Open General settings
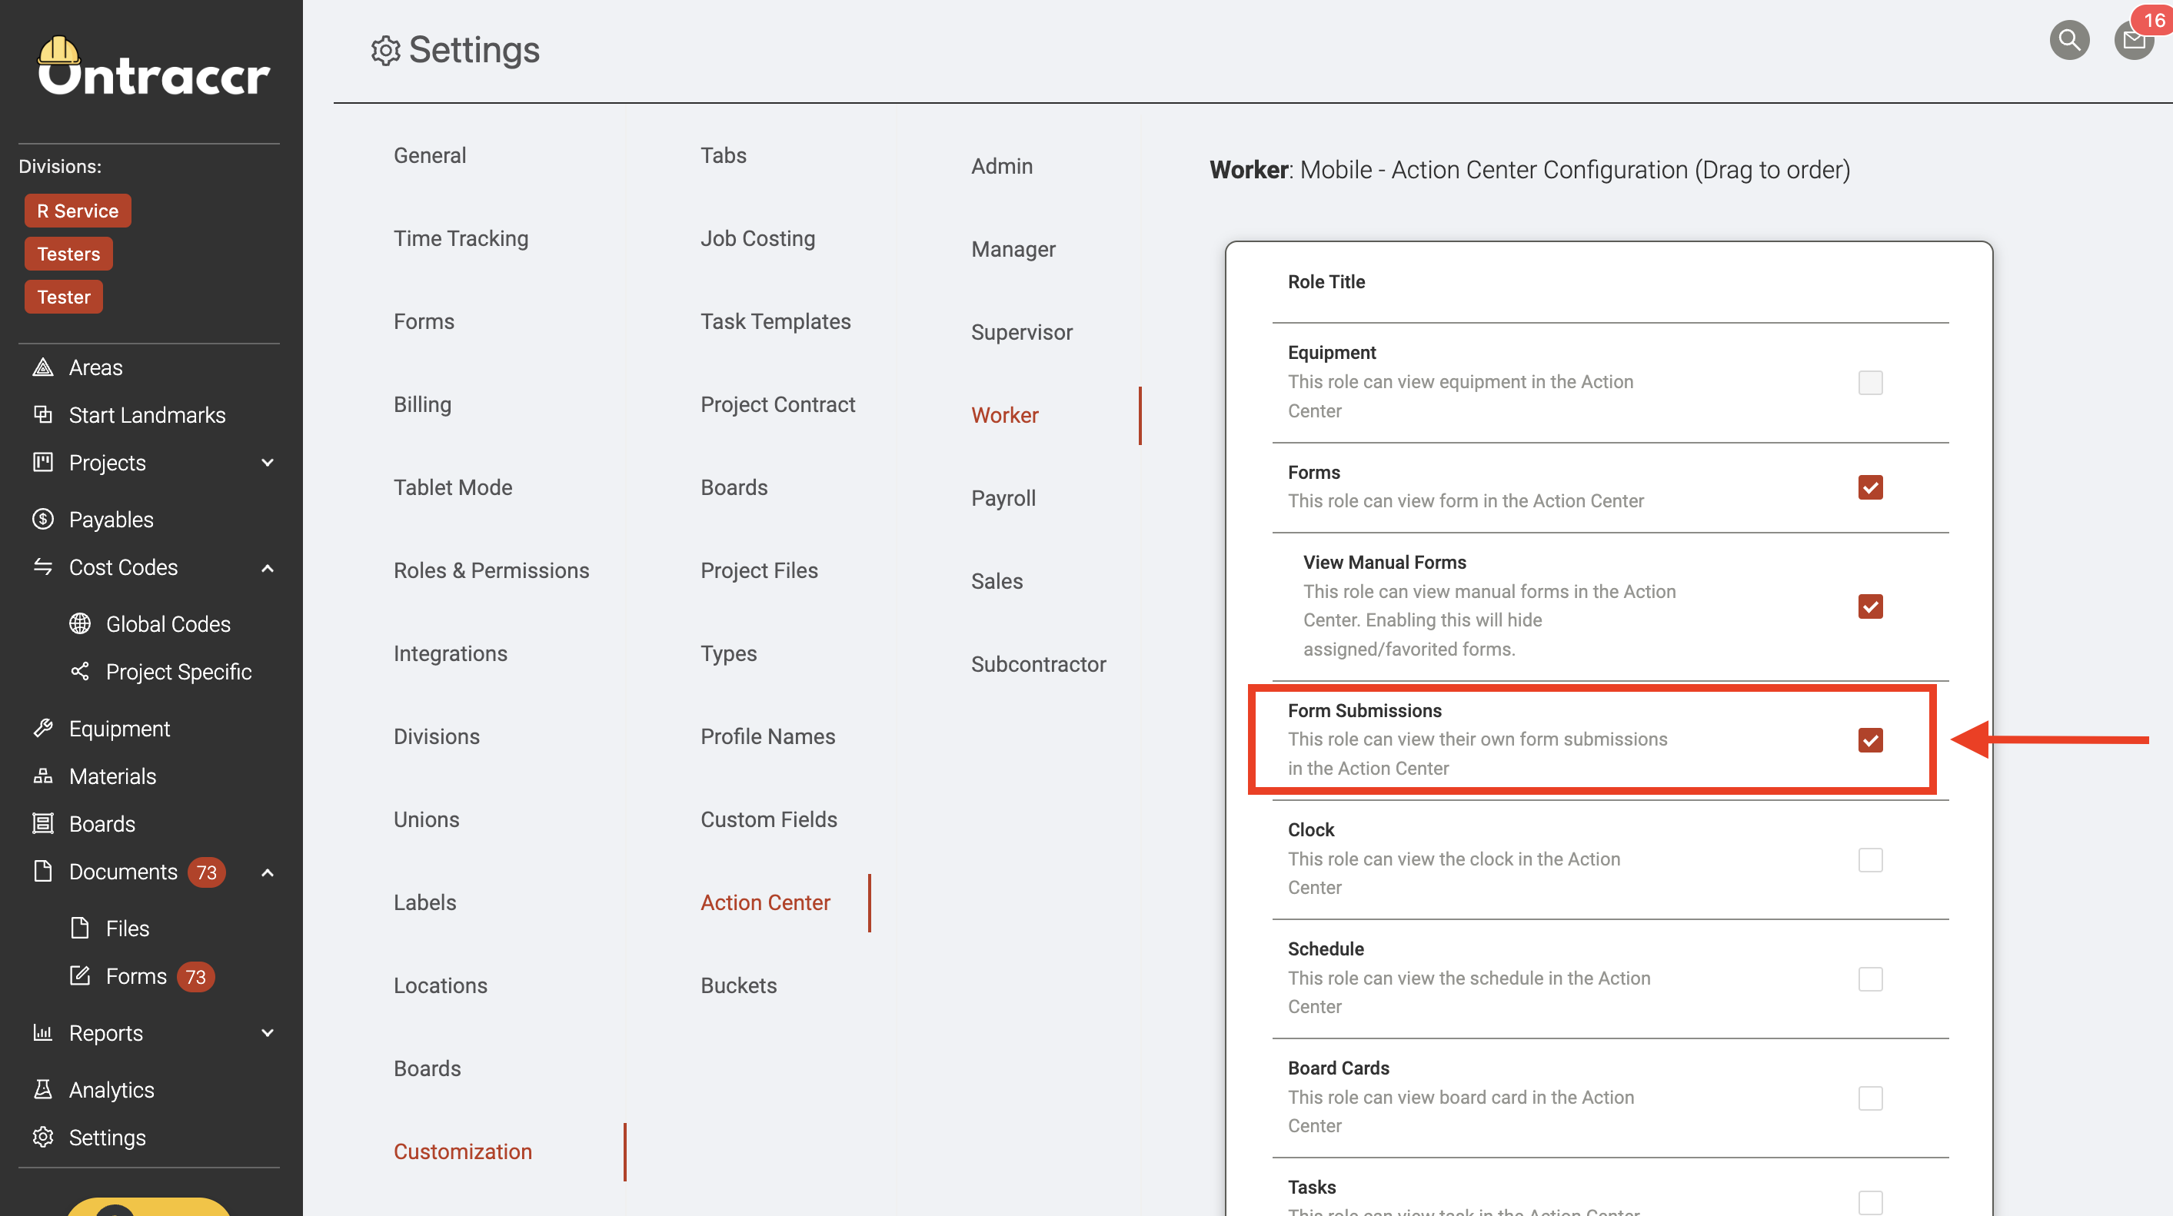Screen dimensions: 2173x1216 (429, 155)
